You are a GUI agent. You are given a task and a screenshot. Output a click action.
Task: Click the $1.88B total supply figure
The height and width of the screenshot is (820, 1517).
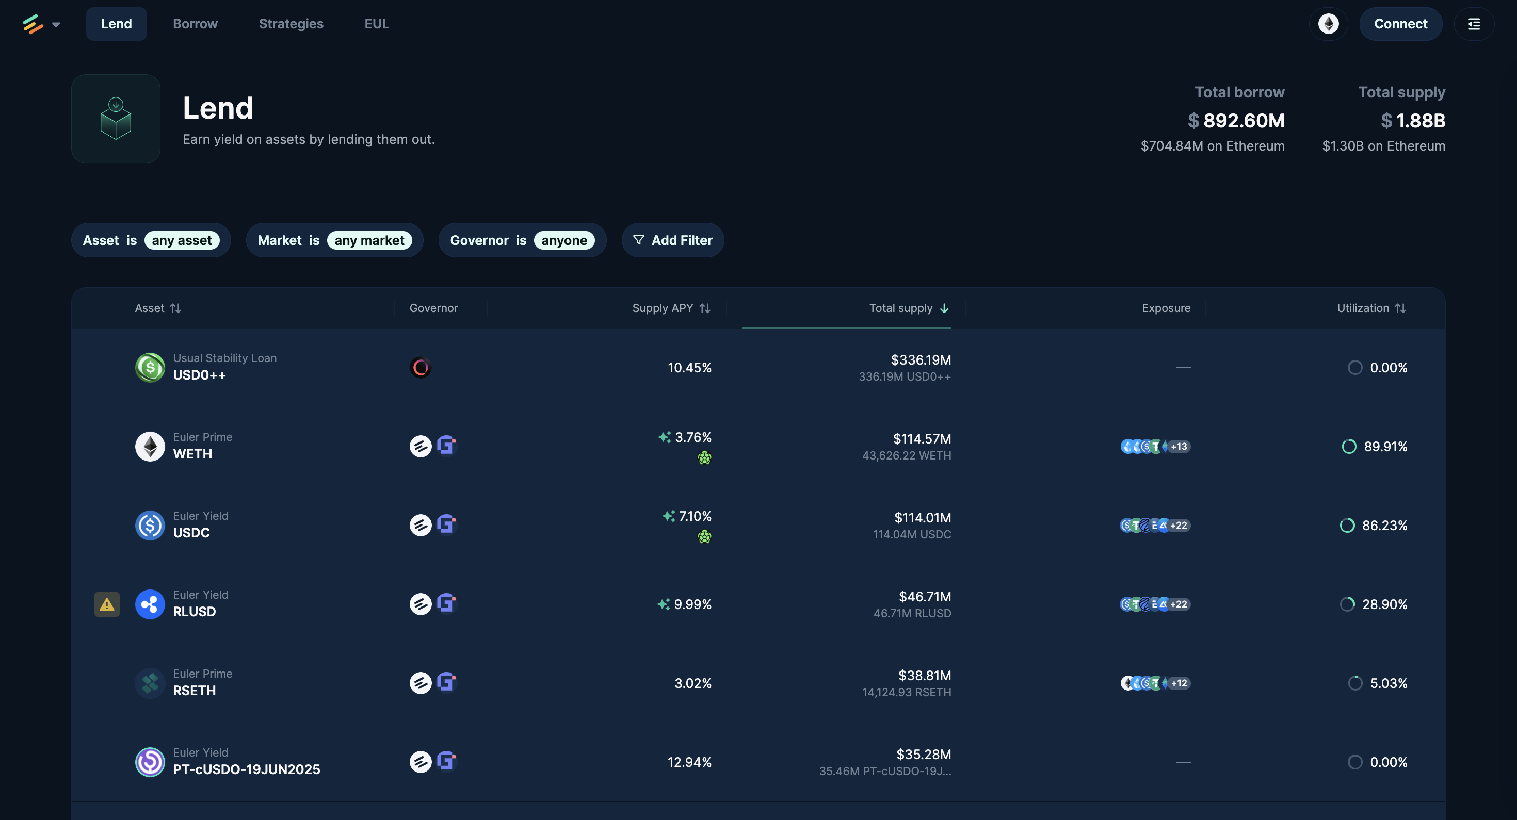pyautogui.click(x=1412, y=120)
